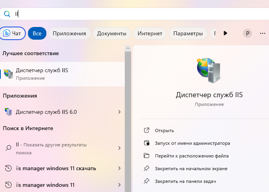This screenshot has width=269, height=192.
Task: Open the three-dots more options menu
Action: tap(263, 33)
